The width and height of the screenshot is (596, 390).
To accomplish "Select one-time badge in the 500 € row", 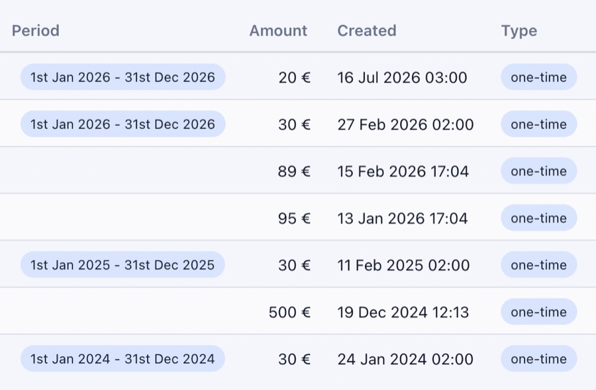I will coord(538,312).
